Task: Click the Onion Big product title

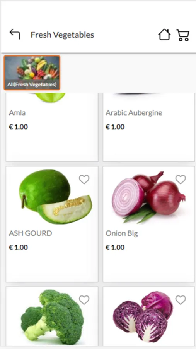Action: point(122,233)
